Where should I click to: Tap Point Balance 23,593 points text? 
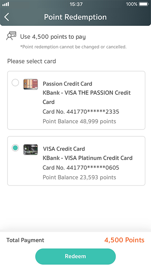(79, 177)
